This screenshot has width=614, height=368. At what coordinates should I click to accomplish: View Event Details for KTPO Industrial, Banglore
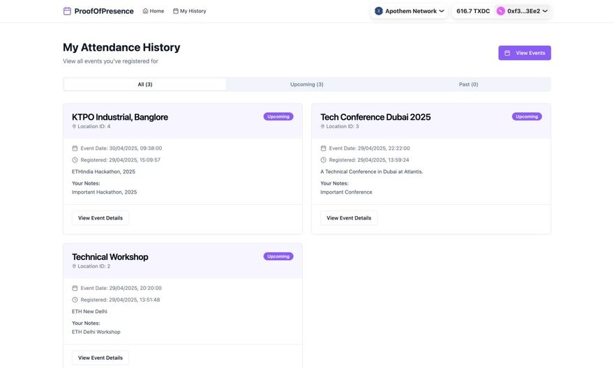point(100,218)
